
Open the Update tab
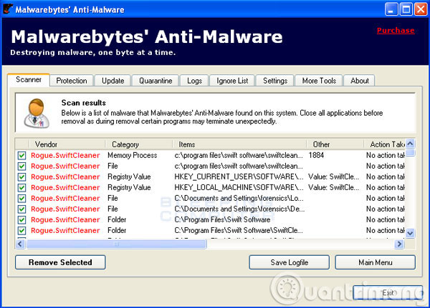click(x=113, y=81)
